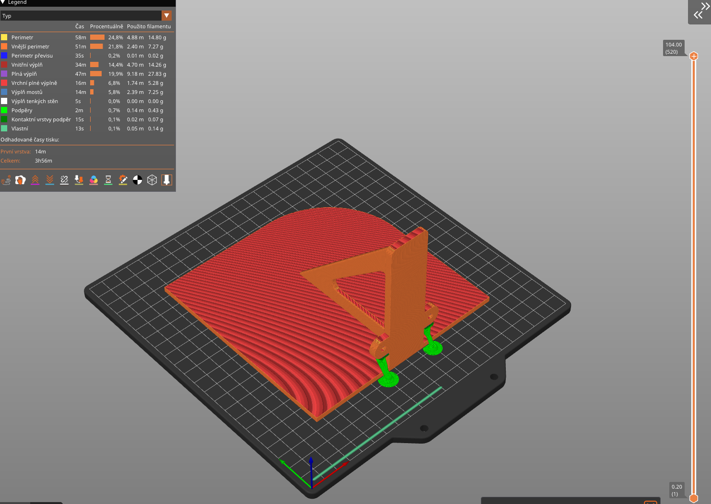
Task: Toggle tool marker nozzle icon
Action: 167,180
